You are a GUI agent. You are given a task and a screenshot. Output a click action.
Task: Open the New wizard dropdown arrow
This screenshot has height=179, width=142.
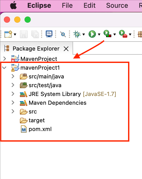[15, 34]
